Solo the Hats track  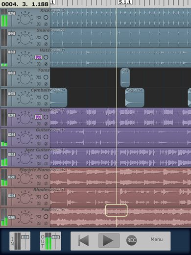coord(46,64)
